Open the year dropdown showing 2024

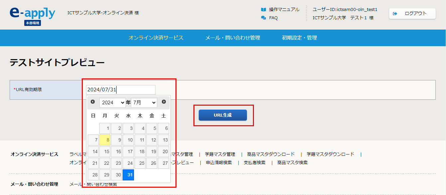tap(112, 103)
